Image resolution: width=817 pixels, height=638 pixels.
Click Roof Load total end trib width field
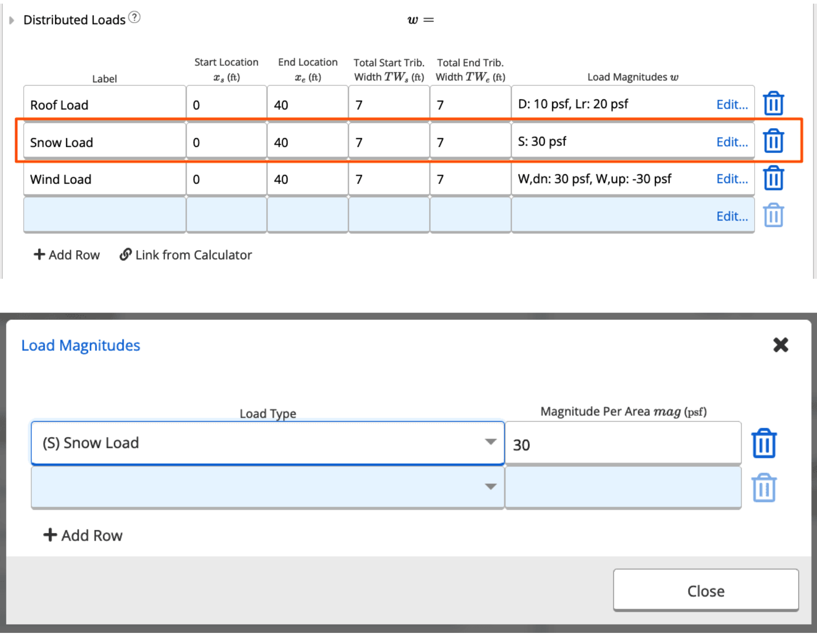470,104
